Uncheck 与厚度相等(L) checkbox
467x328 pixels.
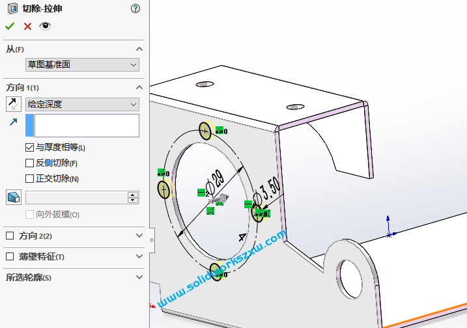pos(29,147)
